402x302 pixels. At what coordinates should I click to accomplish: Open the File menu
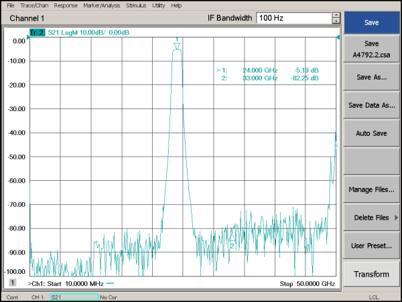coord(10,5)
